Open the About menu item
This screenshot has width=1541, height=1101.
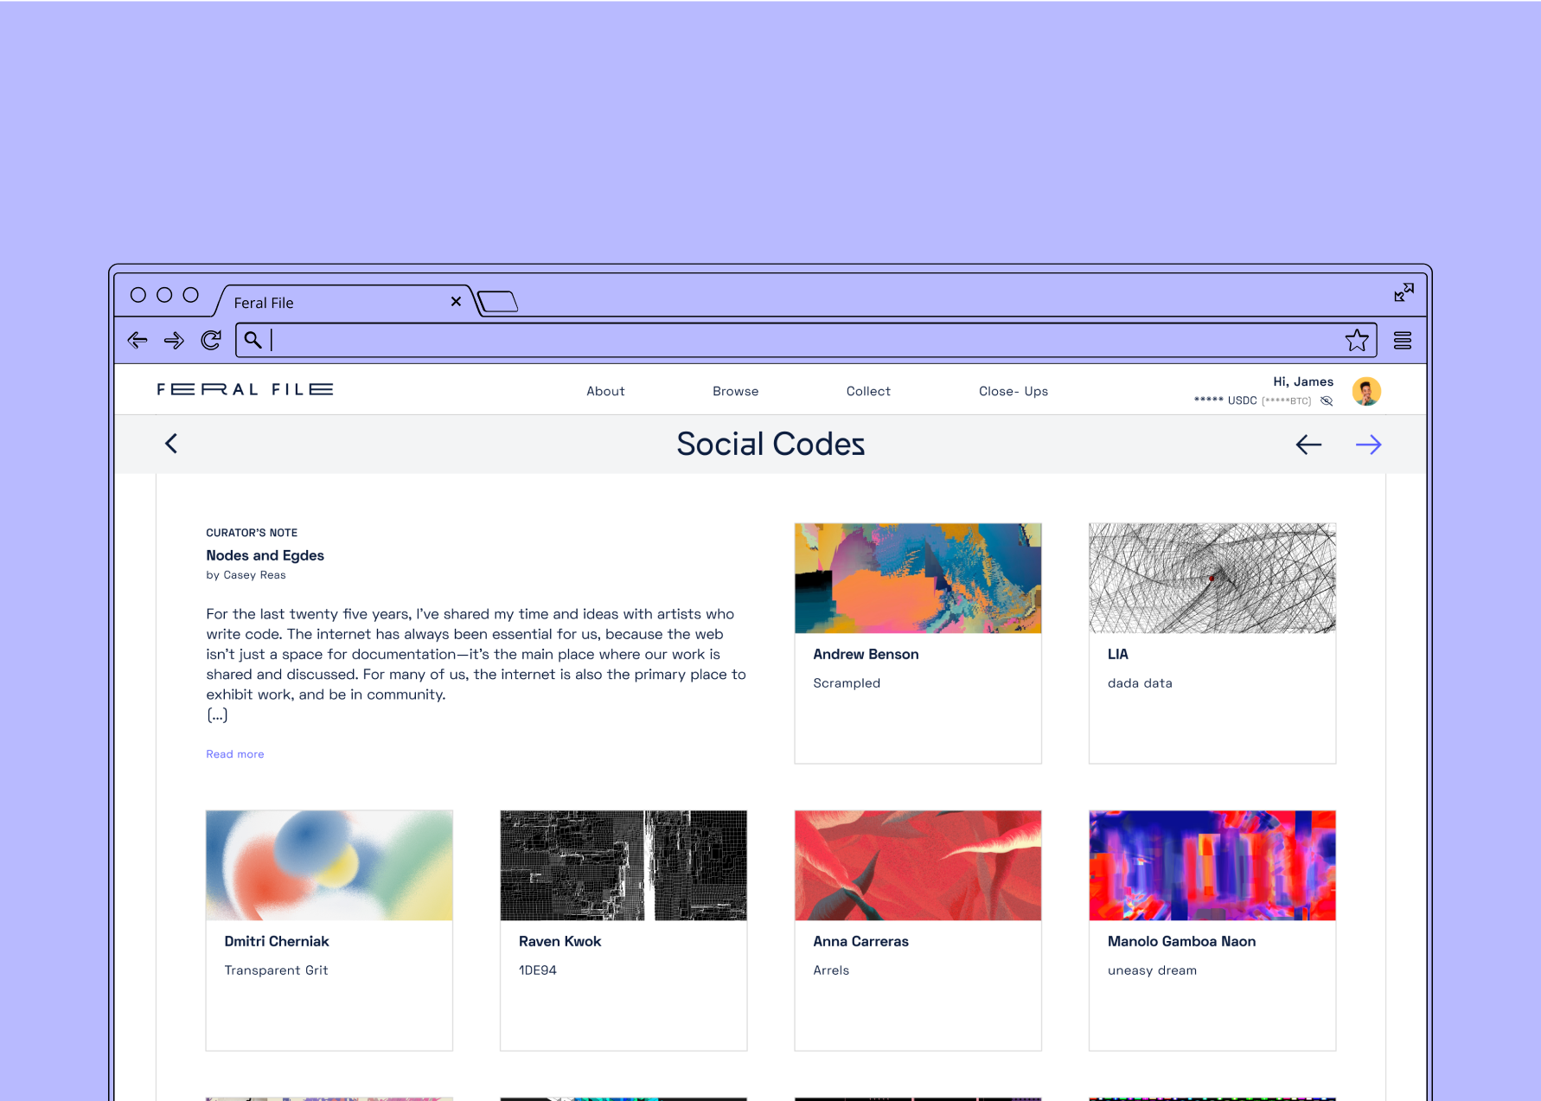pos(605,392)
